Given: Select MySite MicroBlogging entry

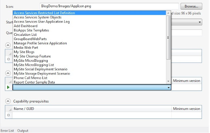Looking at the screenshot, I should tap(90, 61).
